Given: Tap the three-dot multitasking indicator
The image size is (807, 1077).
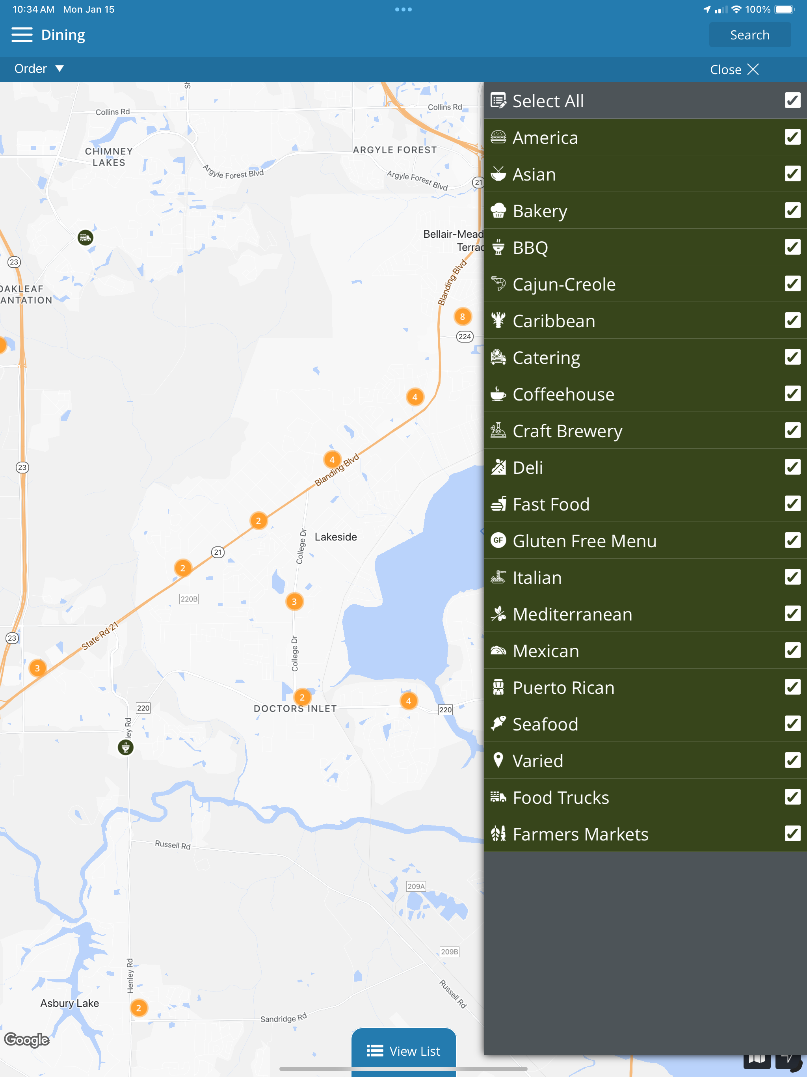Looking at the screenshot, I should (403, 9).
